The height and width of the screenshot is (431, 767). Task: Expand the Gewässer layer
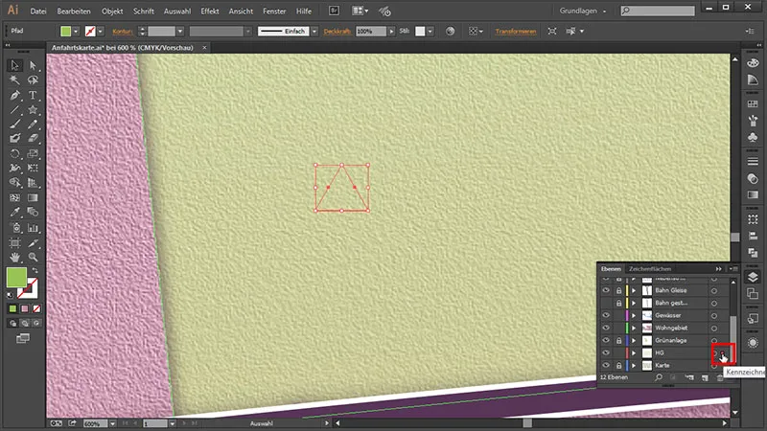click(634, 315)
